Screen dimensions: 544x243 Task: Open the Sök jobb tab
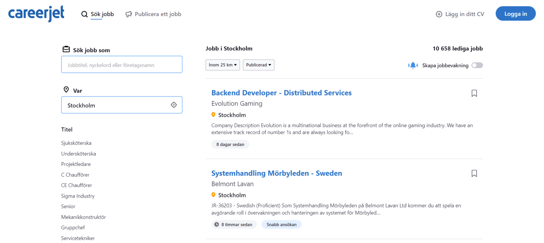(102, 14)
